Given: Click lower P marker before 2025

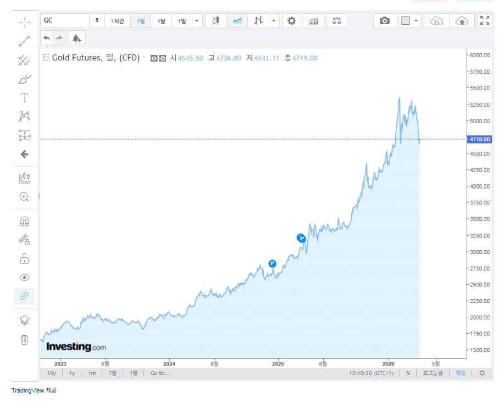Looking at the screenshot, I should [x=272, y=263].
